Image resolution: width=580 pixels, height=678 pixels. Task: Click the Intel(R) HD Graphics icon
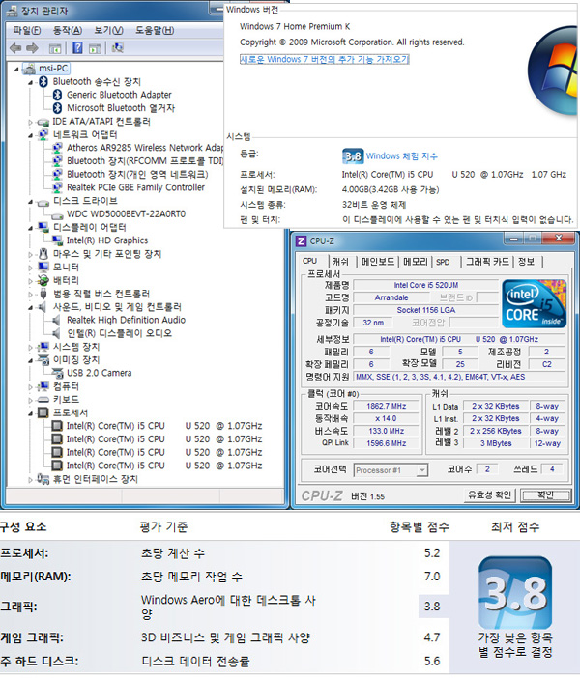(57, 240)
